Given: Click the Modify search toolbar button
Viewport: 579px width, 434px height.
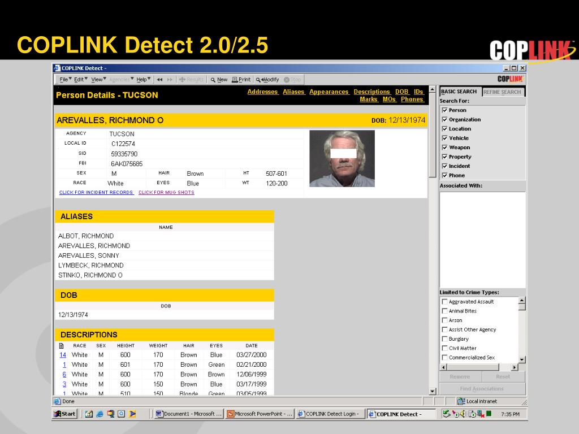Looking at the screenshot, I should (x=267, y=79).
